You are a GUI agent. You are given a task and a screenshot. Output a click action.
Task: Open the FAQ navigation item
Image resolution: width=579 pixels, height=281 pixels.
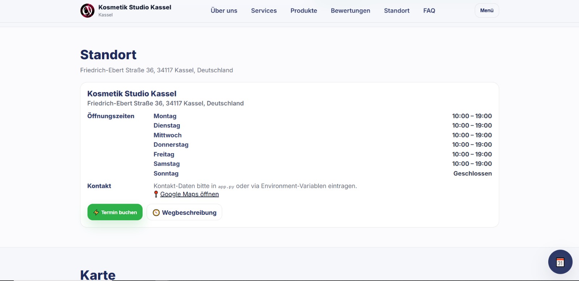tap(429, 11)
